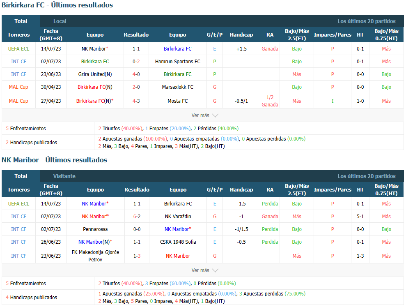Click Impares/Pares header in NK Maribor table

point(333,189)
